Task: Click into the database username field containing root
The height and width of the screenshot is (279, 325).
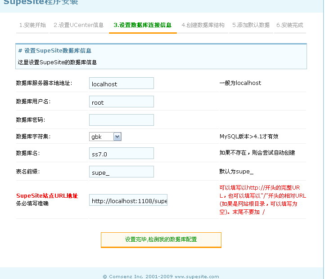Action: (122, 102)
